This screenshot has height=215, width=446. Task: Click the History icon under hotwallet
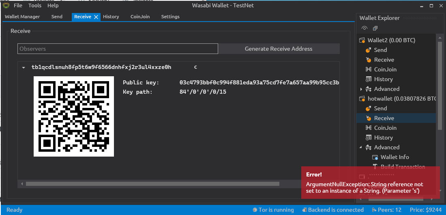tap(368, 138)
